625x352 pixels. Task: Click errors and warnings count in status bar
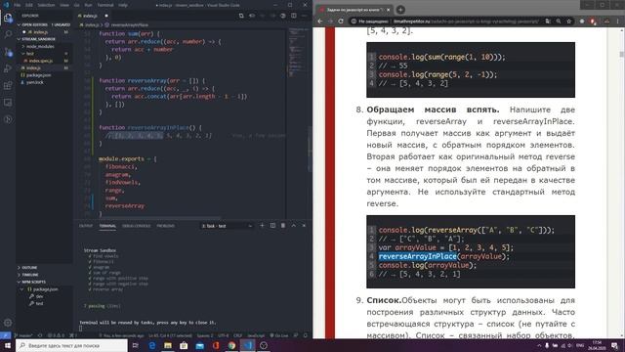point(56,335)
